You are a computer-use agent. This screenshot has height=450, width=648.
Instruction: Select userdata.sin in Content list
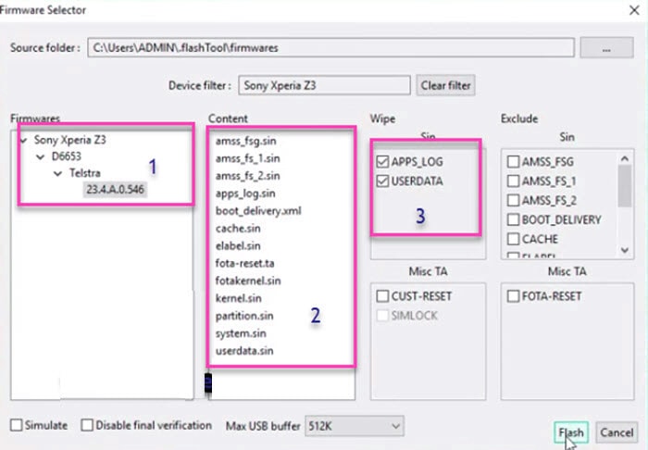244,351
